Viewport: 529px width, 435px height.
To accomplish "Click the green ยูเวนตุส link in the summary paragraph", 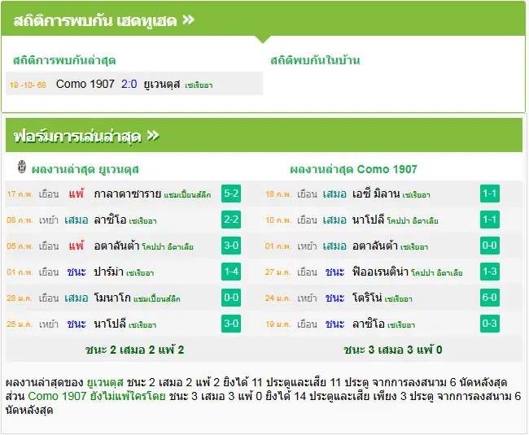I will [105, 382].
